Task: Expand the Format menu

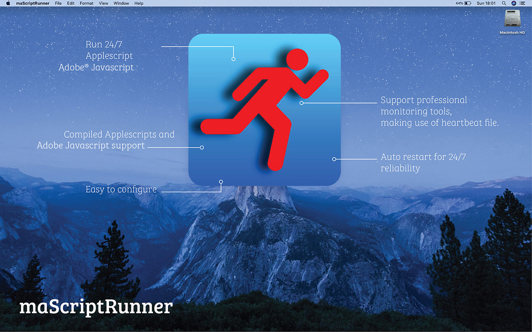Action: click(86, 3)
